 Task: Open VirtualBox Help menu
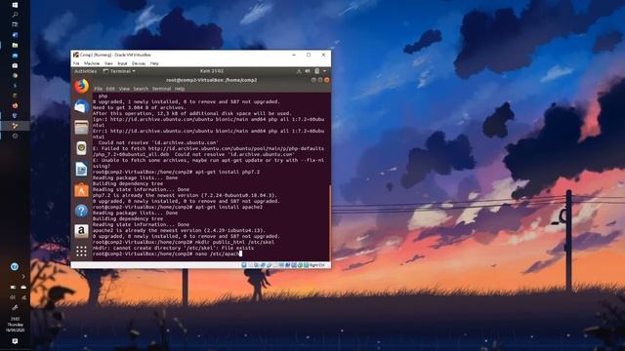[154, 63]
